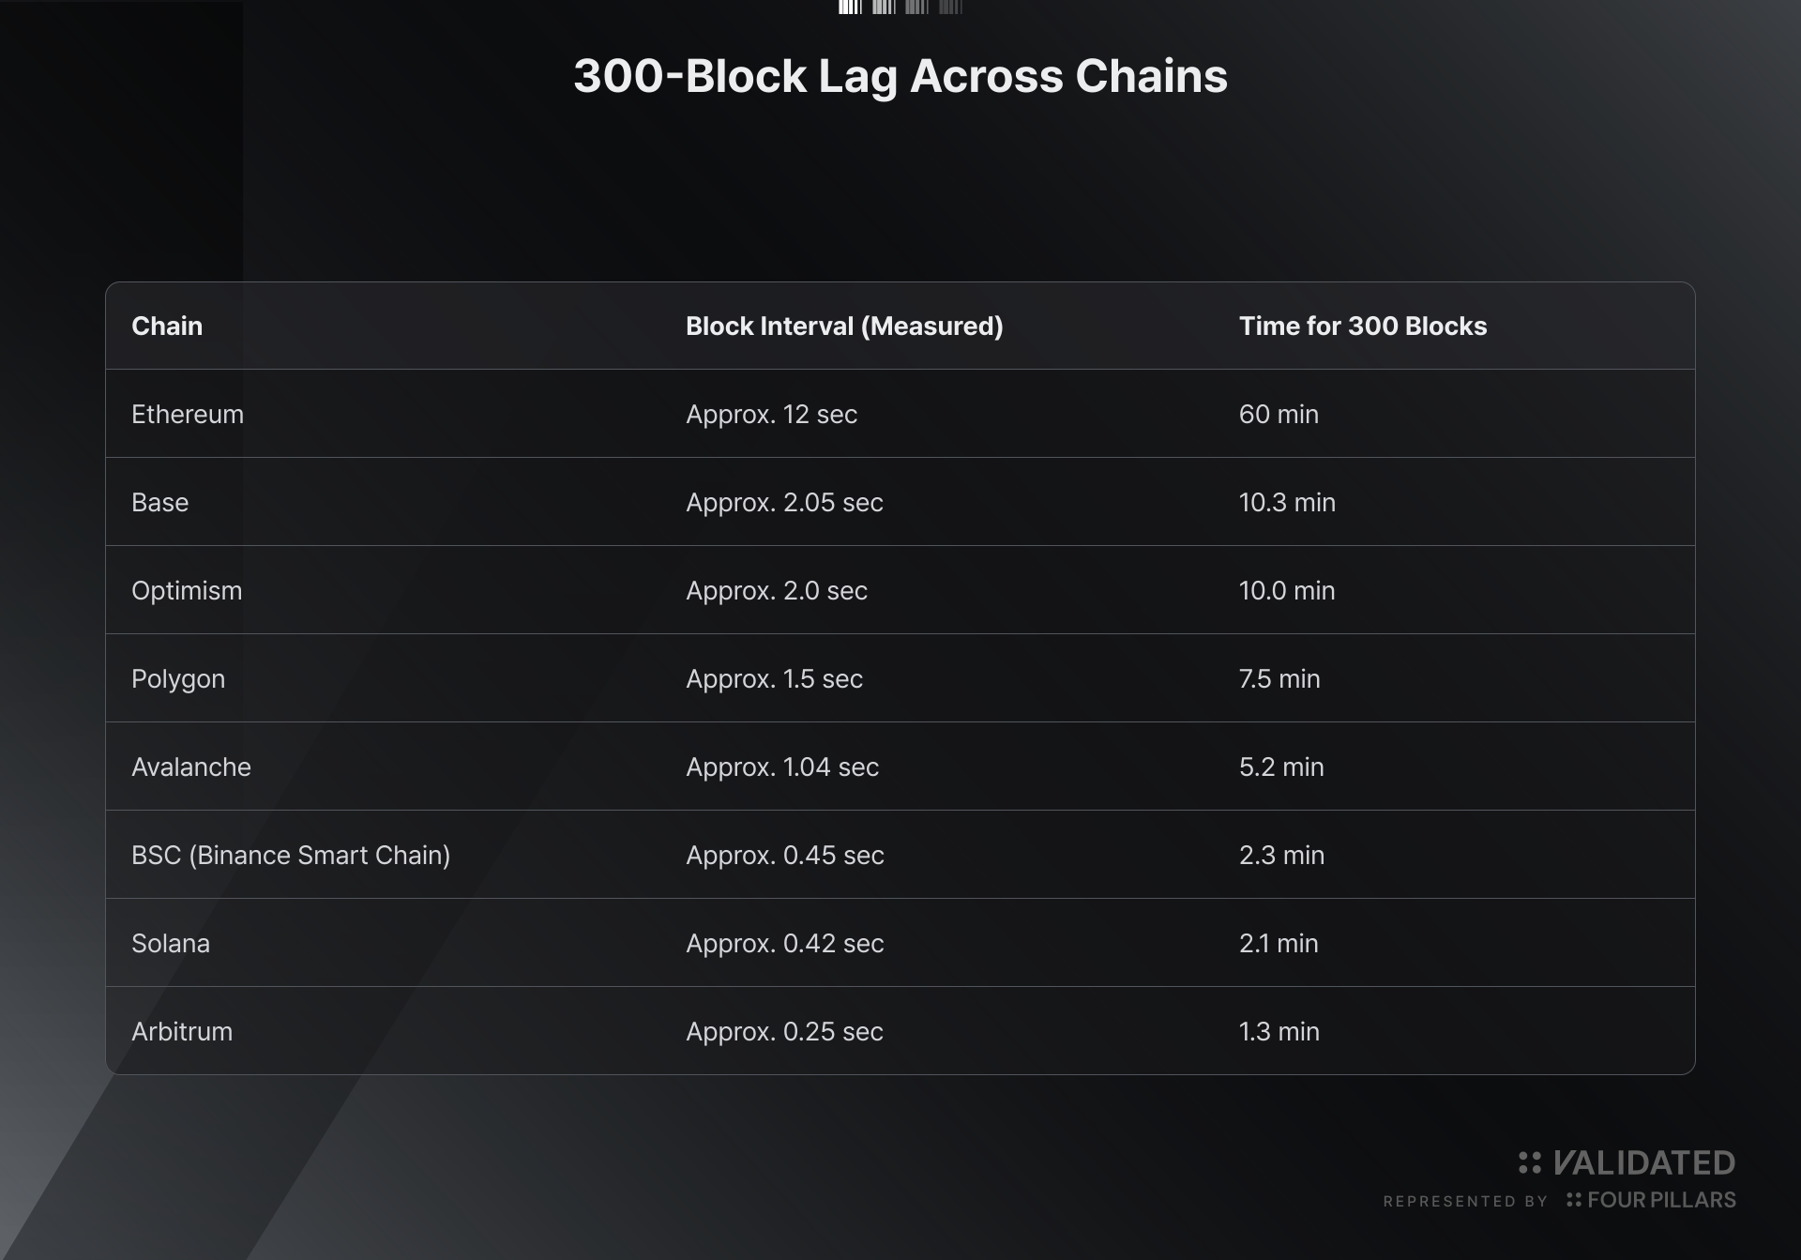Select the Time for 300 Blocks header
This screenshot has width=1801, height=1260.
[1363, 326]
